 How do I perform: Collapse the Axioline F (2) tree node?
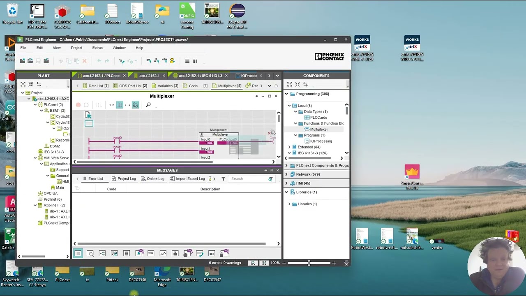35,205
